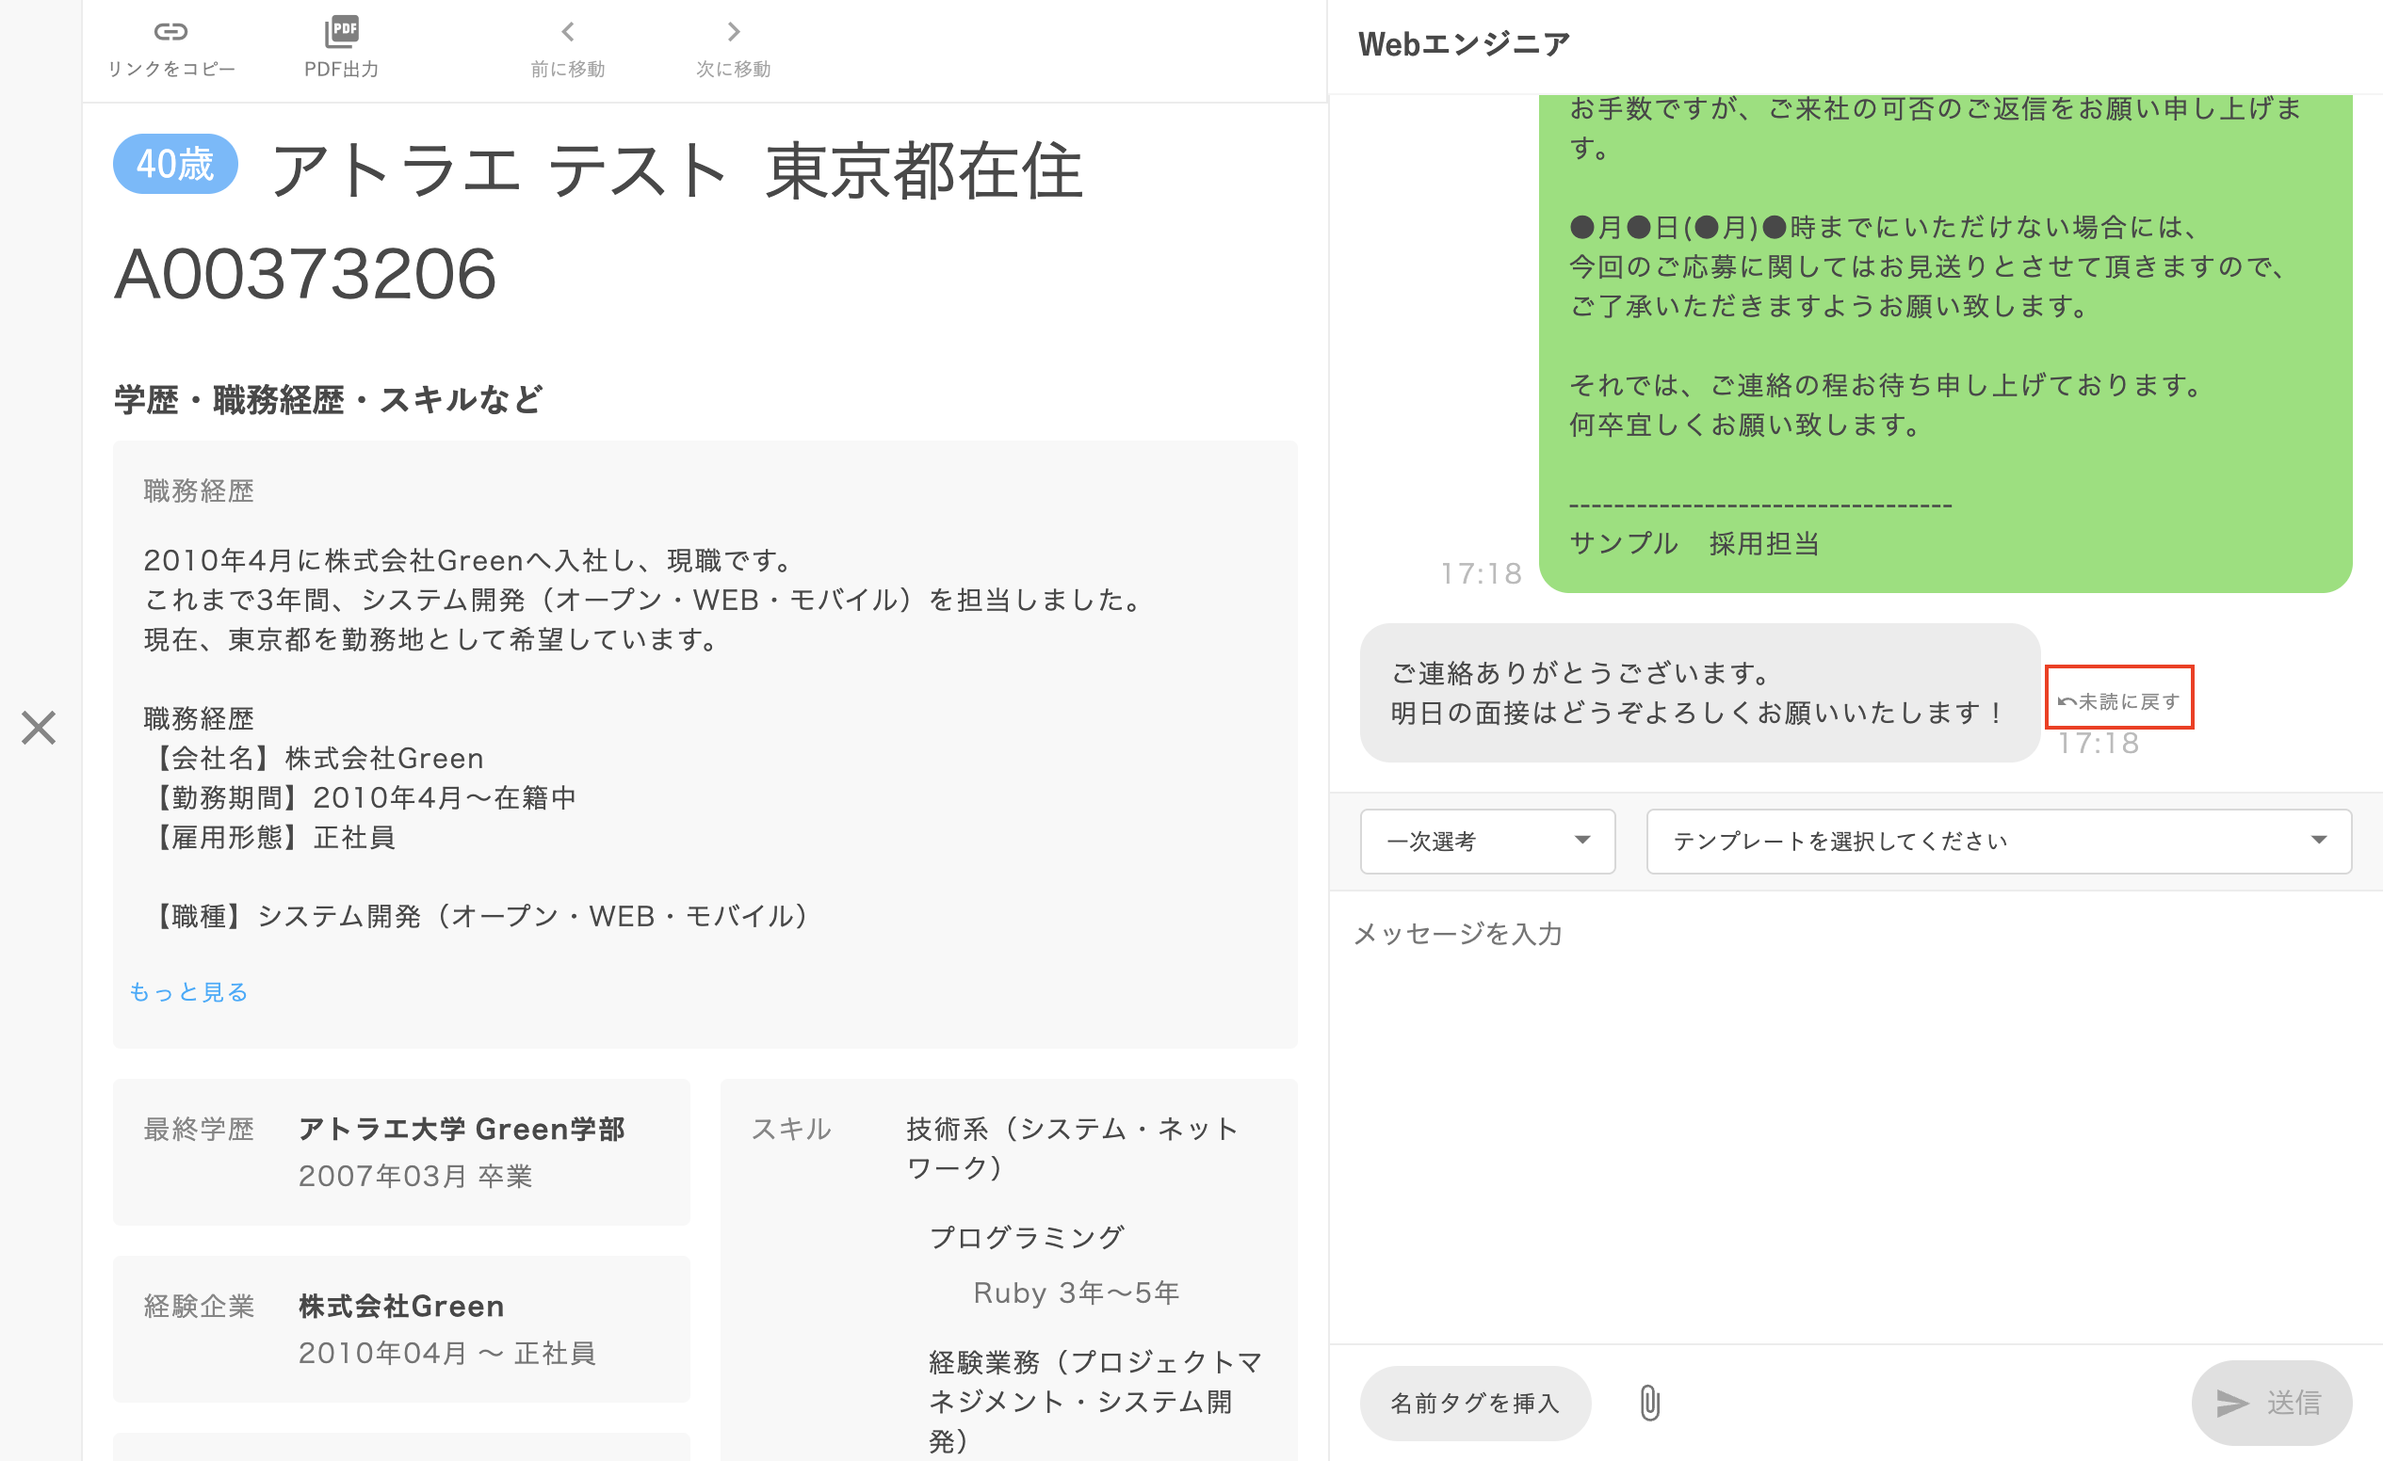
Task: Copy the profile link with リンクをコピー
Action: 170,48
